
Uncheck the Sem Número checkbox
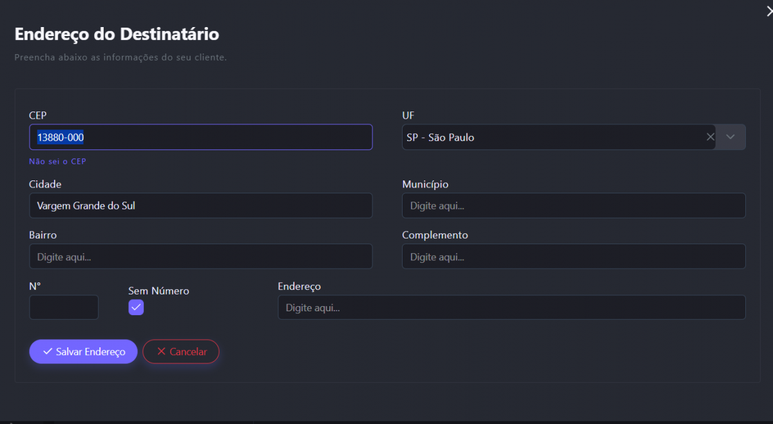pos(136,307)
